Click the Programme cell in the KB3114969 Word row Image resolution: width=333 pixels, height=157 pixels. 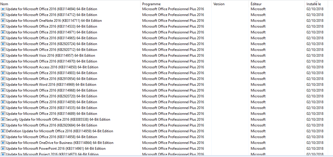point(173,84)
